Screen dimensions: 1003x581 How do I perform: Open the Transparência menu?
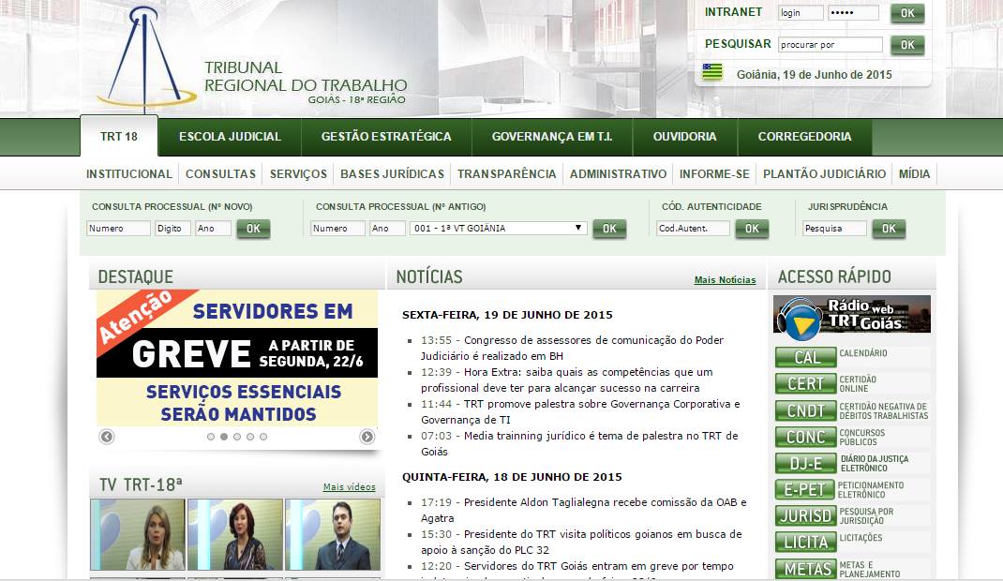point(506,174)
